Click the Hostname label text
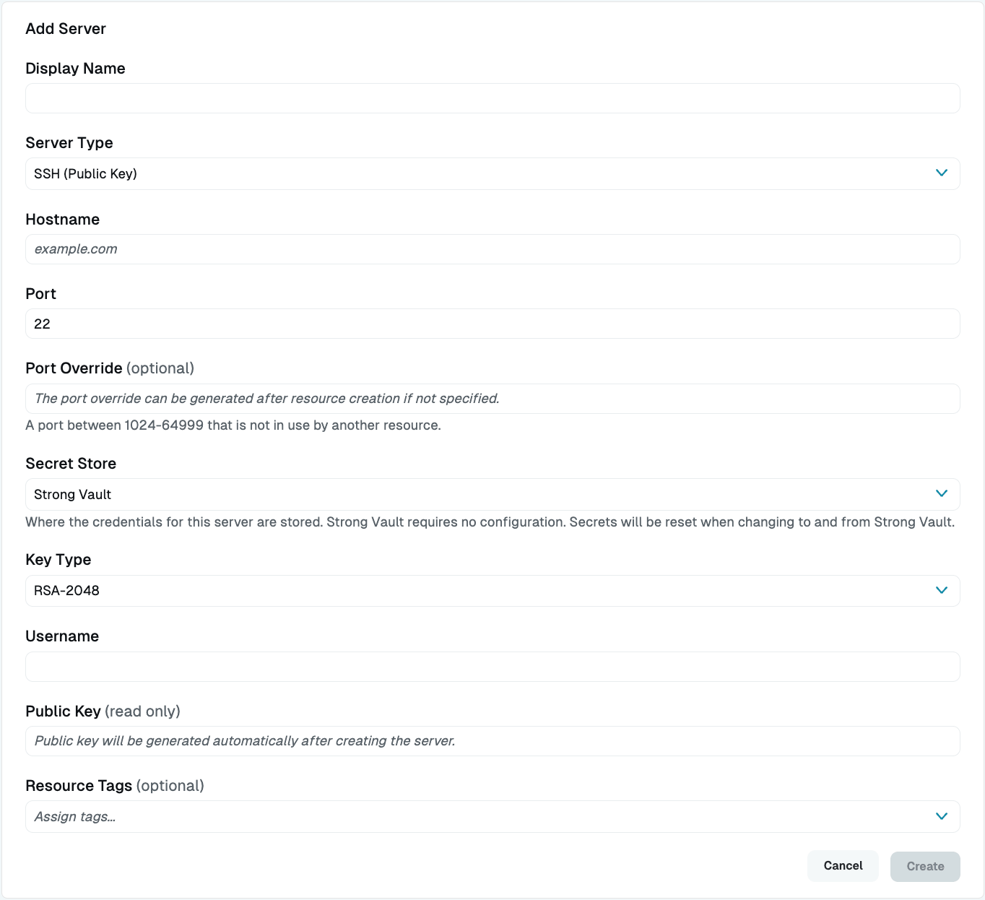This screenshot has width=985, height=900. pyautogui.click(x=63, y=220)
